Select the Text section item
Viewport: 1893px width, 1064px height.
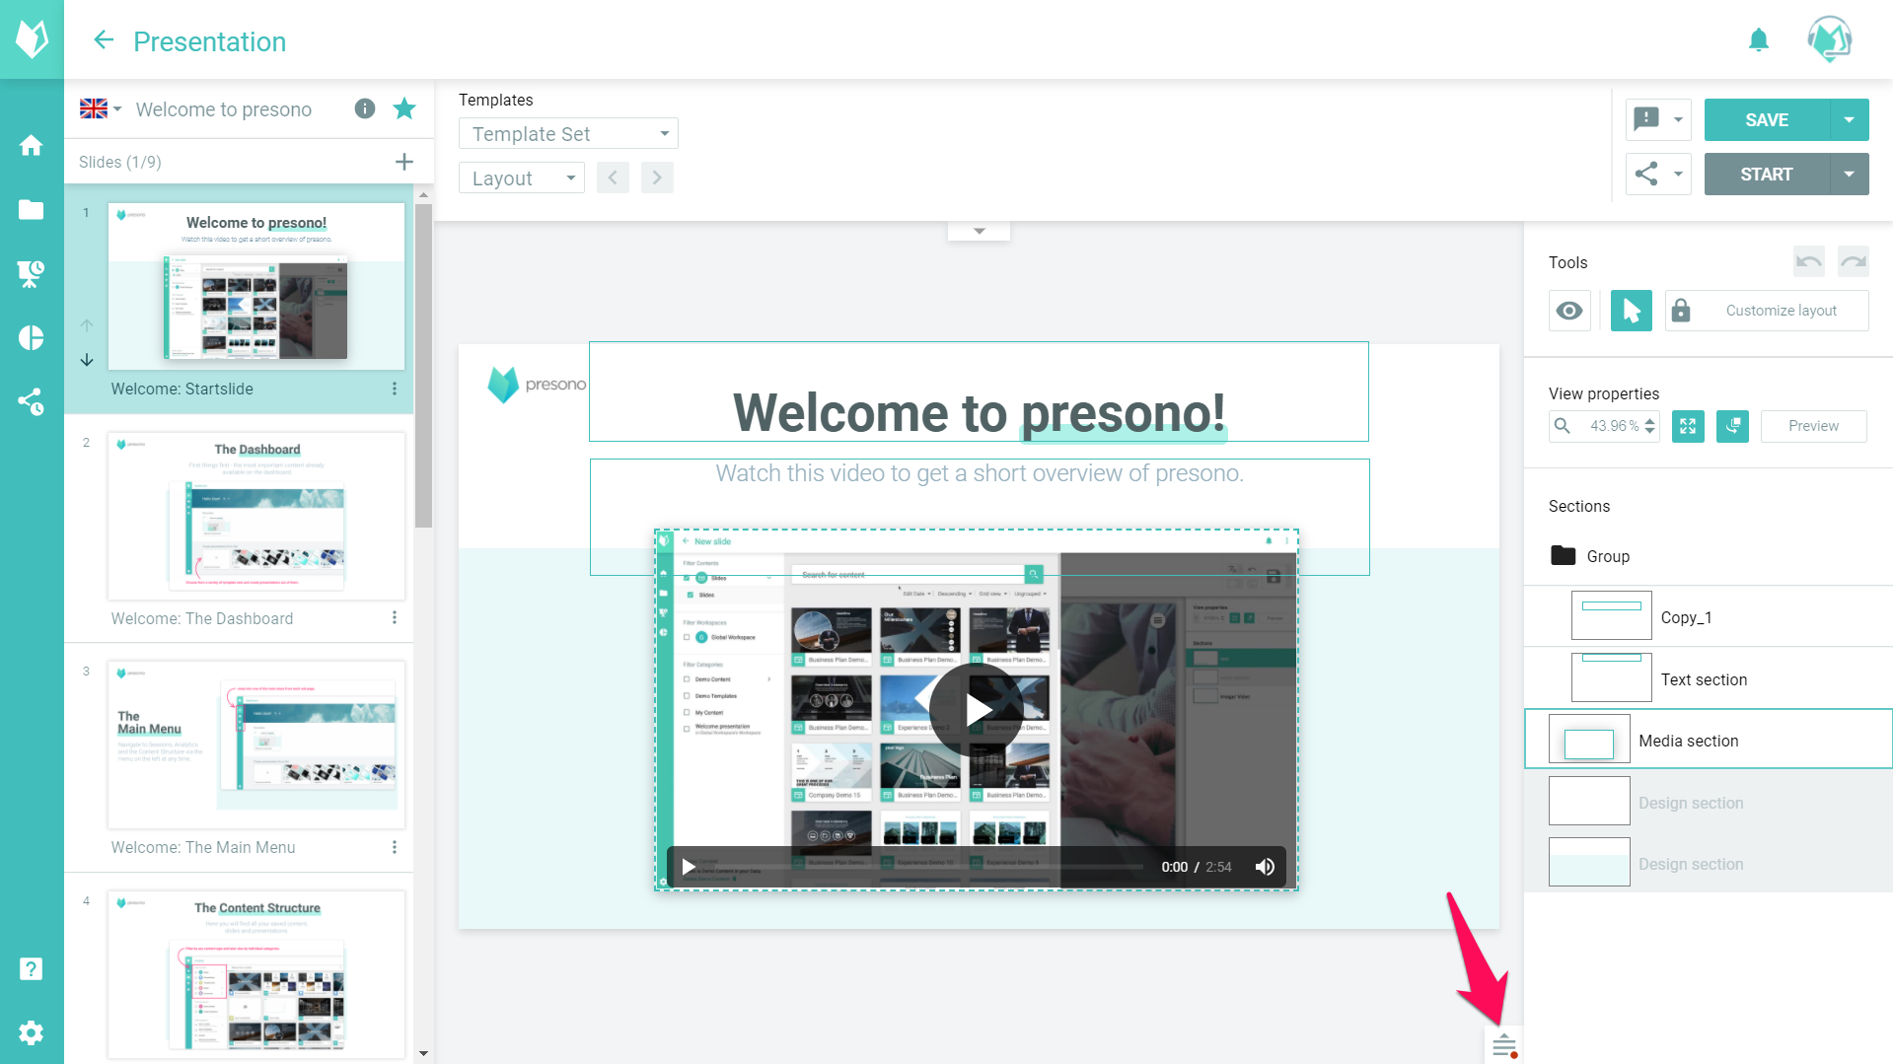[1704, 679]
